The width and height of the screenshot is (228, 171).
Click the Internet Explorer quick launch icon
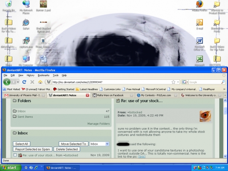(36, 168)
